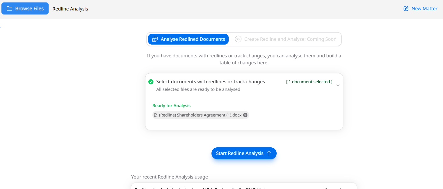The height and width of the screenshot is (189, 443).
Task: Click the New Matter pencil icon
Action: pyautogui.click(x=406, y=9)
